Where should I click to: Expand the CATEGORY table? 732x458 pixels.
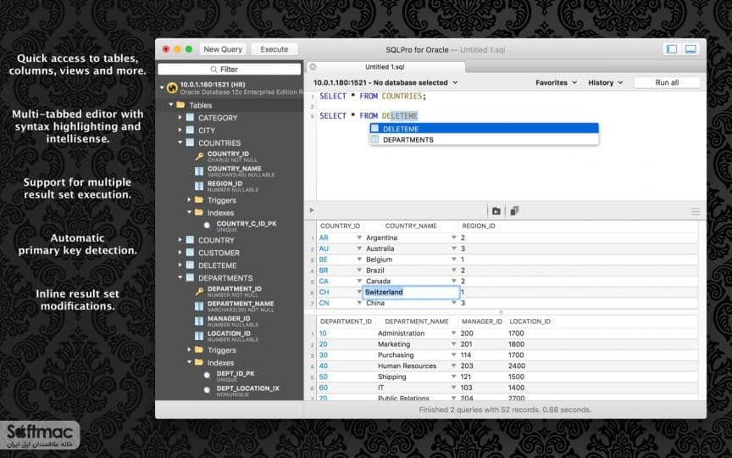(180, 117)
